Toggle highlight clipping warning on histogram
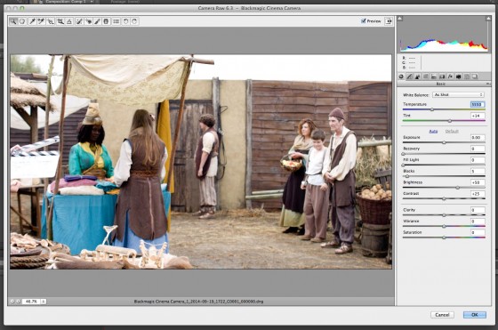The width and height of the screenshot is (498, 330). coord(488,19)
